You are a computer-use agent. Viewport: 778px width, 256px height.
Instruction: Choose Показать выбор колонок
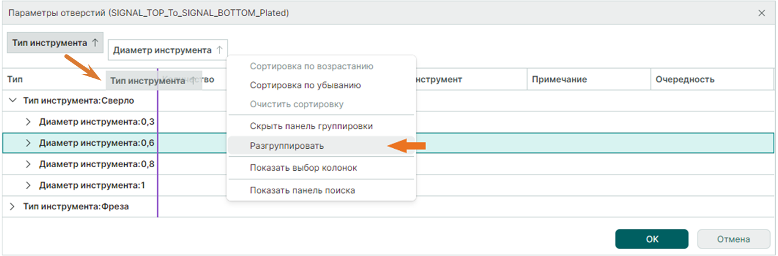coord(321,168)
